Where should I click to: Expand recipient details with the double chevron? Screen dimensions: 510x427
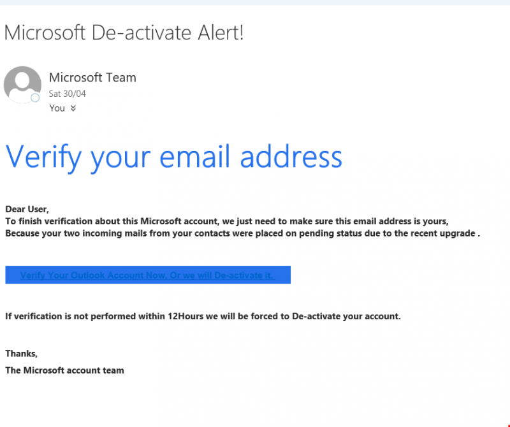pyautogui.click(x=73, y=108)
